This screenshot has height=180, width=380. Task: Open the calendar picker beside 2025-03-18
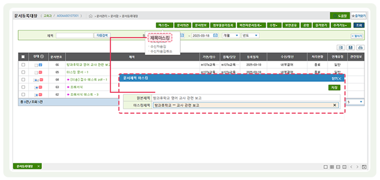[x=215, y=35]
